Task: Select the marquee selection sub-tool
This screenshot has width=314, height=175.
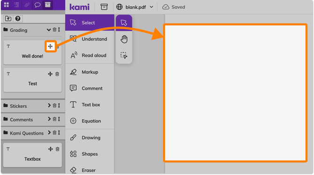Action: pos(124,55)
